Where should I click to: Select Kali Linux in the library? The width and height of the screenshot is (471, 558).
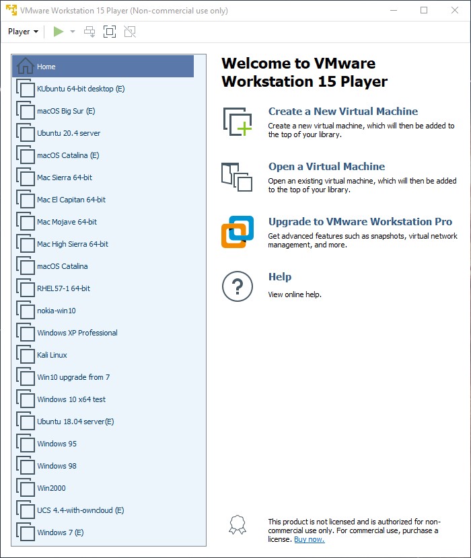[103, 355]
